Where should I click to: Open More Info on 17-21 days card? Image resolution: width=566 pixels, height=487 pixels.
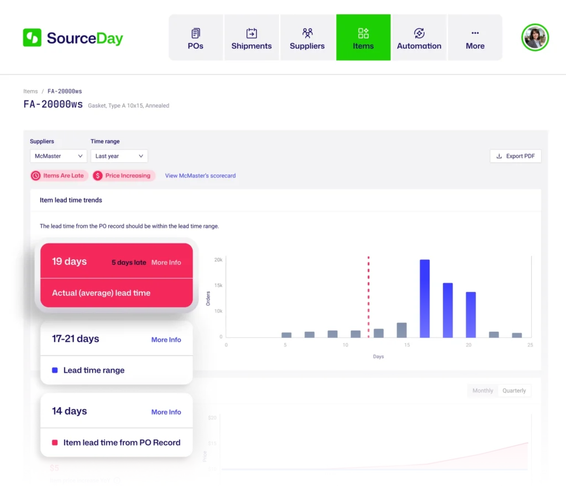166,340
